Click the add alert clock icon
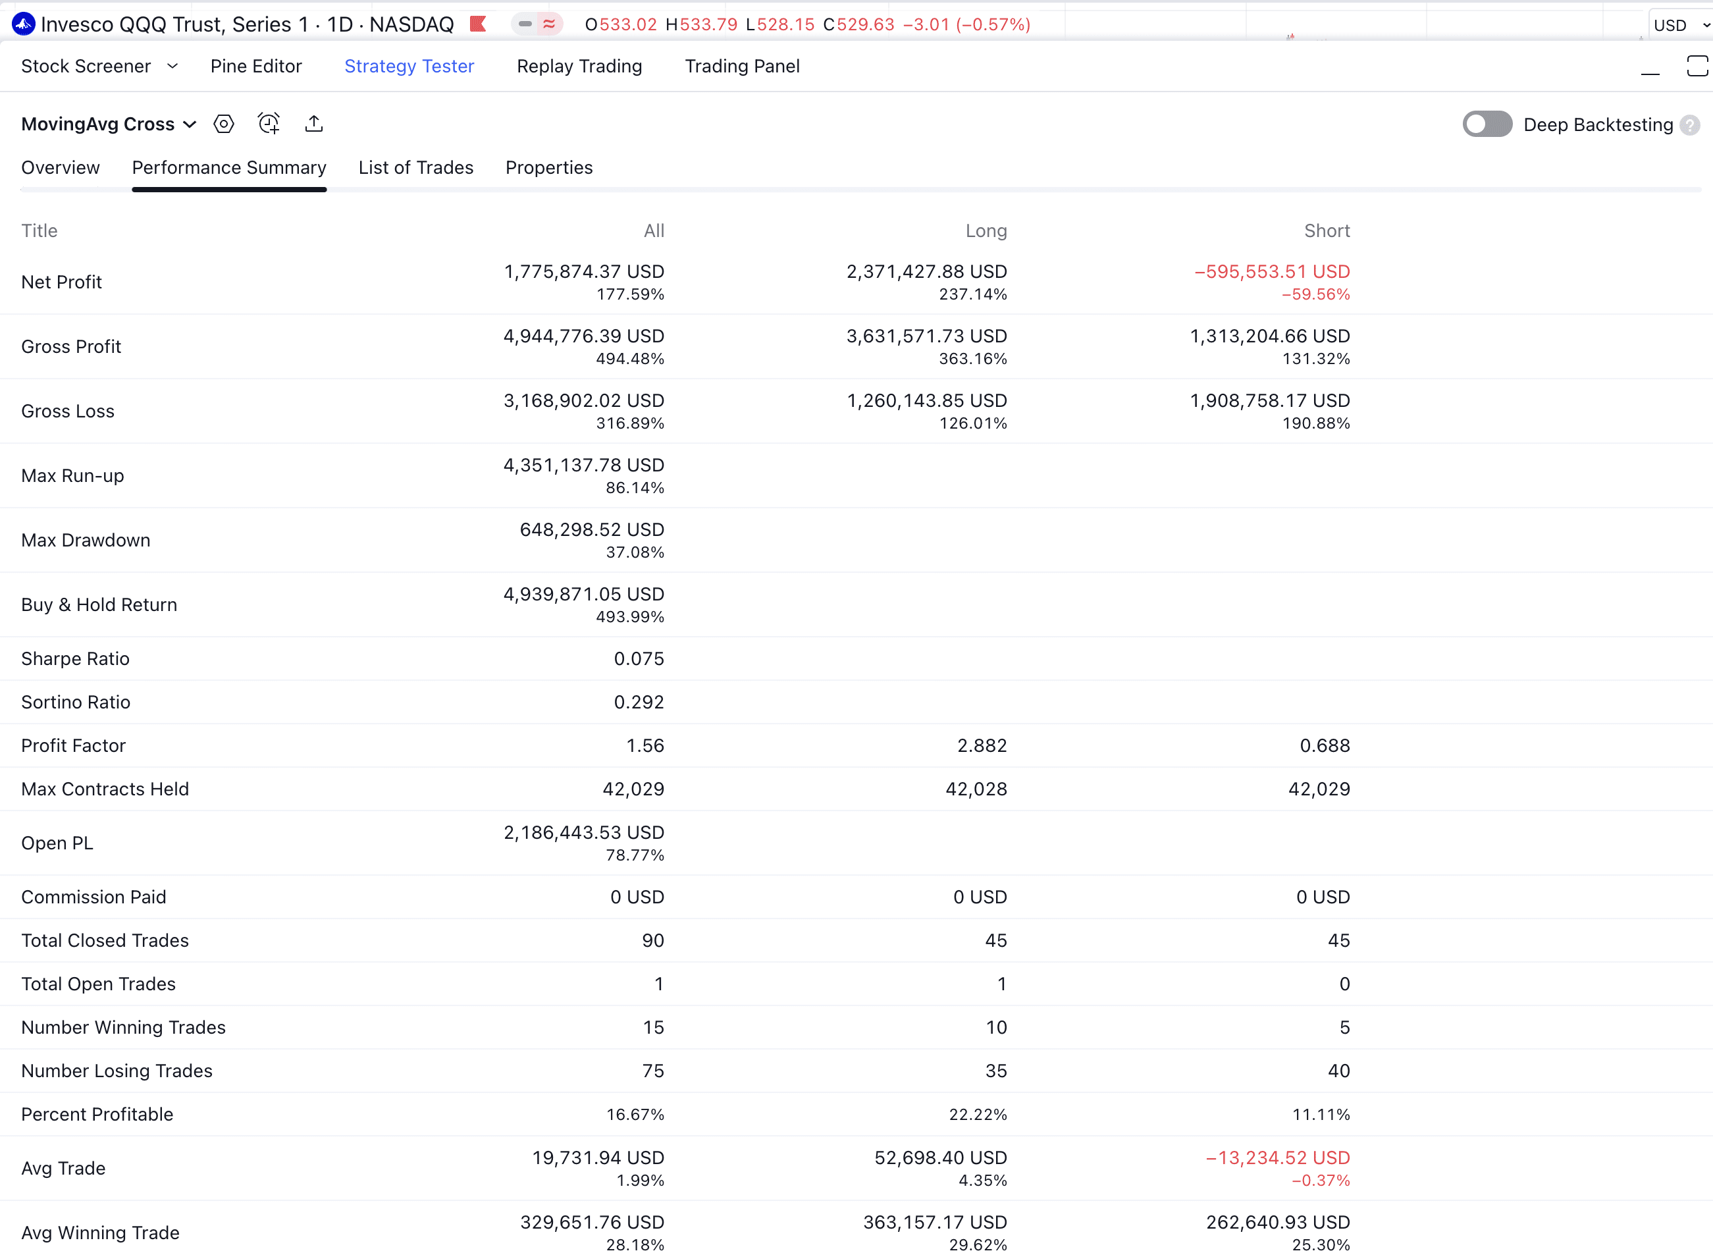This screenshot has height=1251, width=1713. (269, 123)
